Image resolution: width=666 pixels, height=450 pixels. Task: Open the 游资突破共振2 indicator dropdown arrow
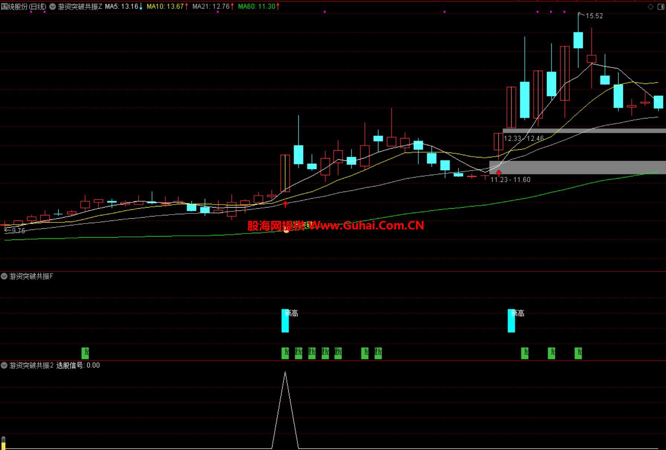(4, 365)
